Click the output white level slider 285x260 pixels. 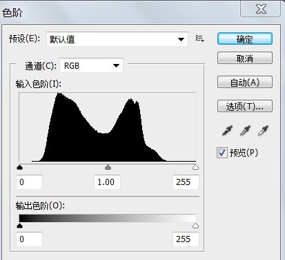point(195,226)
